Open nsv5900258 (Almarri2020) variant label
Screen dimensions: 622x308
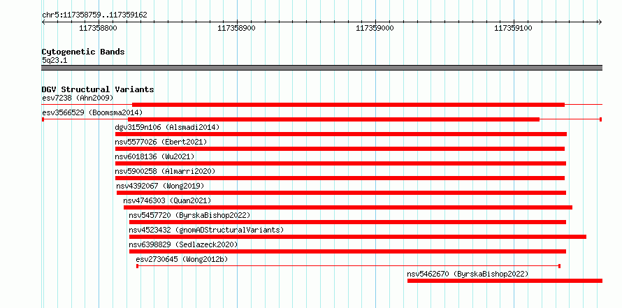(165, 171)
